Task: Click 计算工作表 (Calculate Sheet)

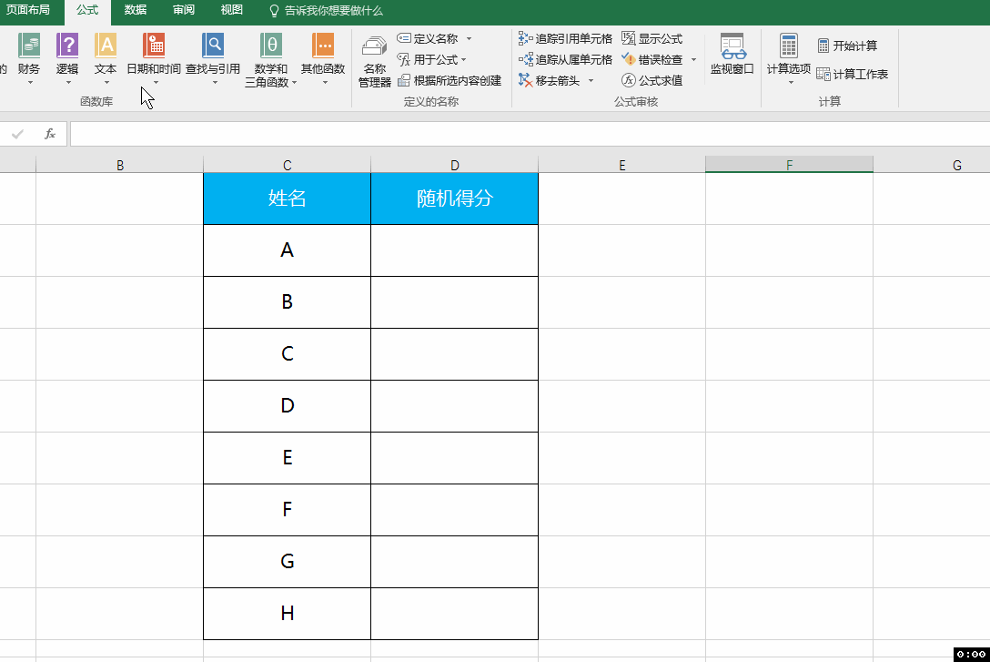Action: (853, 74)
